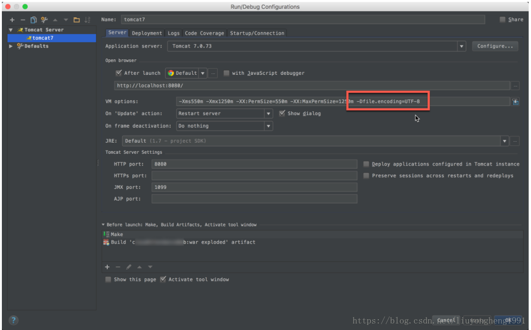
Task: Enable Show this page checkbox
Action: [108, 279]
